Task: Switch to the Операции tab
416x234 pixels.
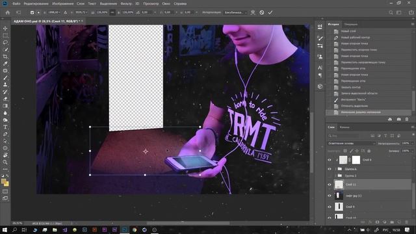Action: (351, 24)
